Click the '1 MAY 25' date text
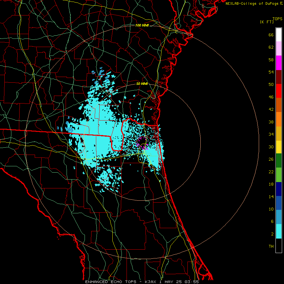 170,282
